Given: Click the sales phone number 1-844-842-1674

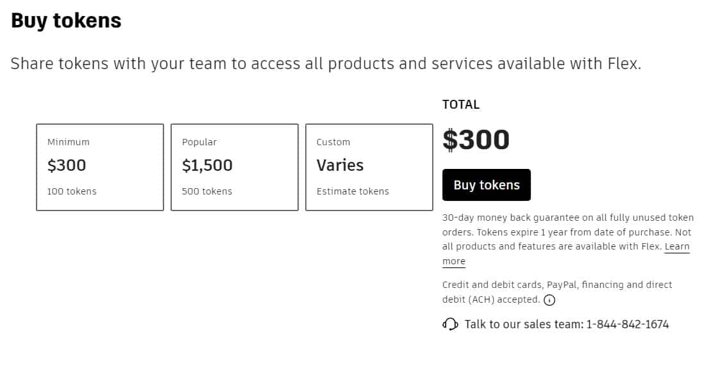Looking at the screenshot, I should coord(628,324).
